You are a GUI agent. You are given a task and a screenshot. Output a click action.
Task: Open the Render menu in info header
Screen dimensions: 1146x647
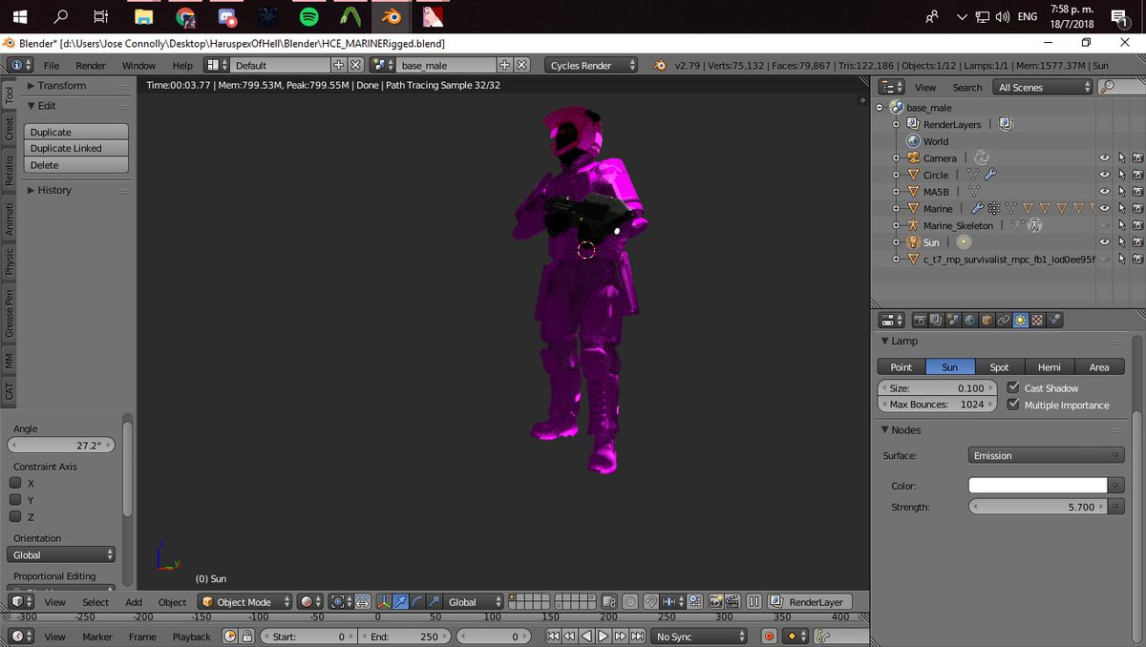click(91, 65)
